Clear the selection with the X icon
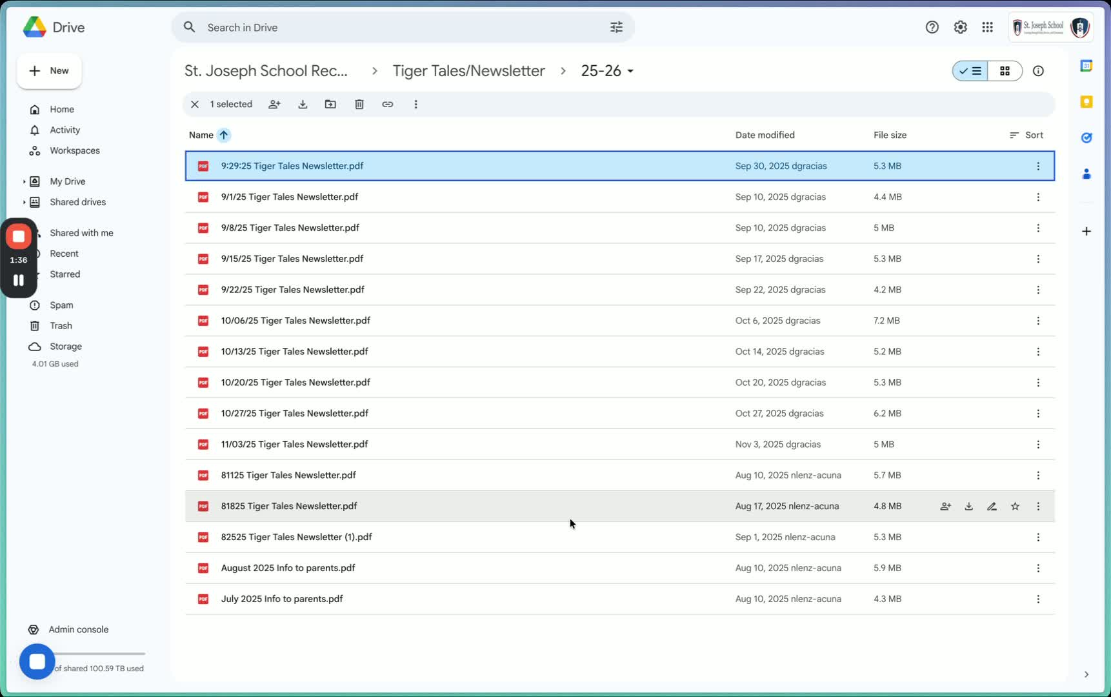Screen dimensions: 1111x697 pos(194,104)
